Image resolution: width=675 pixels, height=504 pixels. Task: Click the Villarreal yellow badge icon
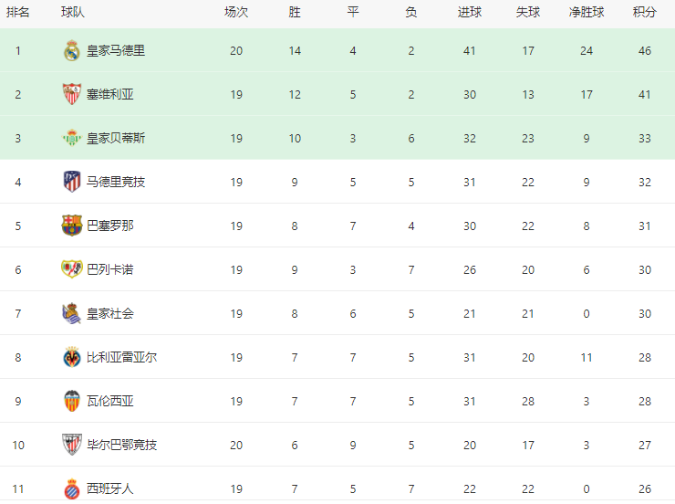(x=72, y=357)
